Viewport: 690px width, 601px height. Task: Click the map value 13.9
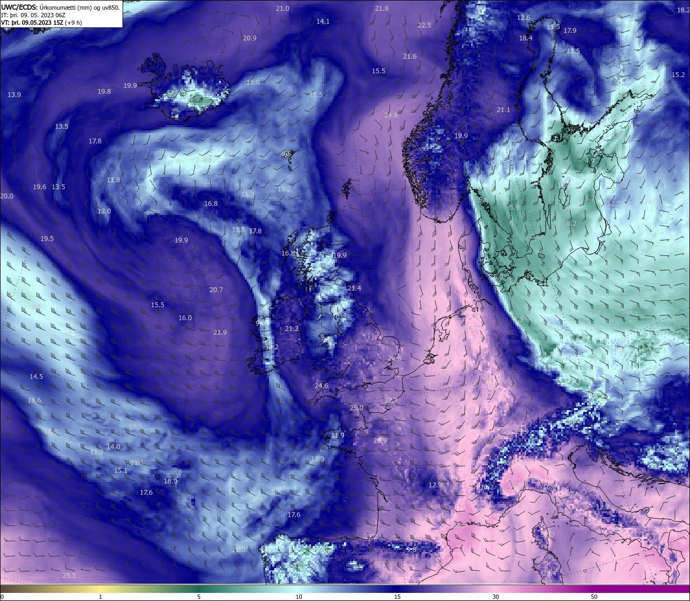[x=14, y=95]
